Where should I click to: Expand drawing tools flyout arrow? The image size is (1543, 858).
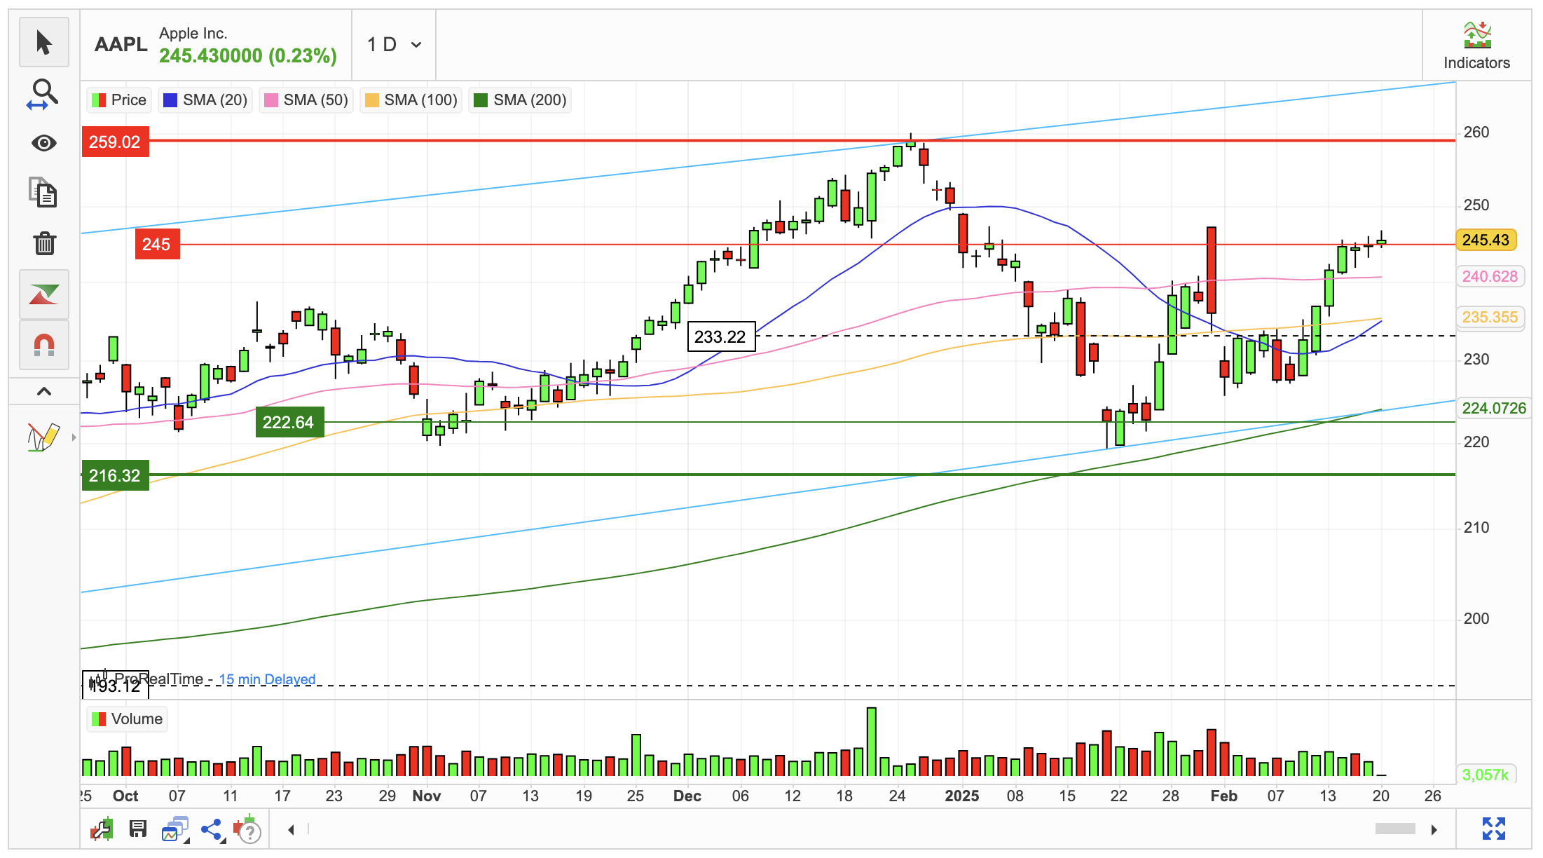click(74, 437)
